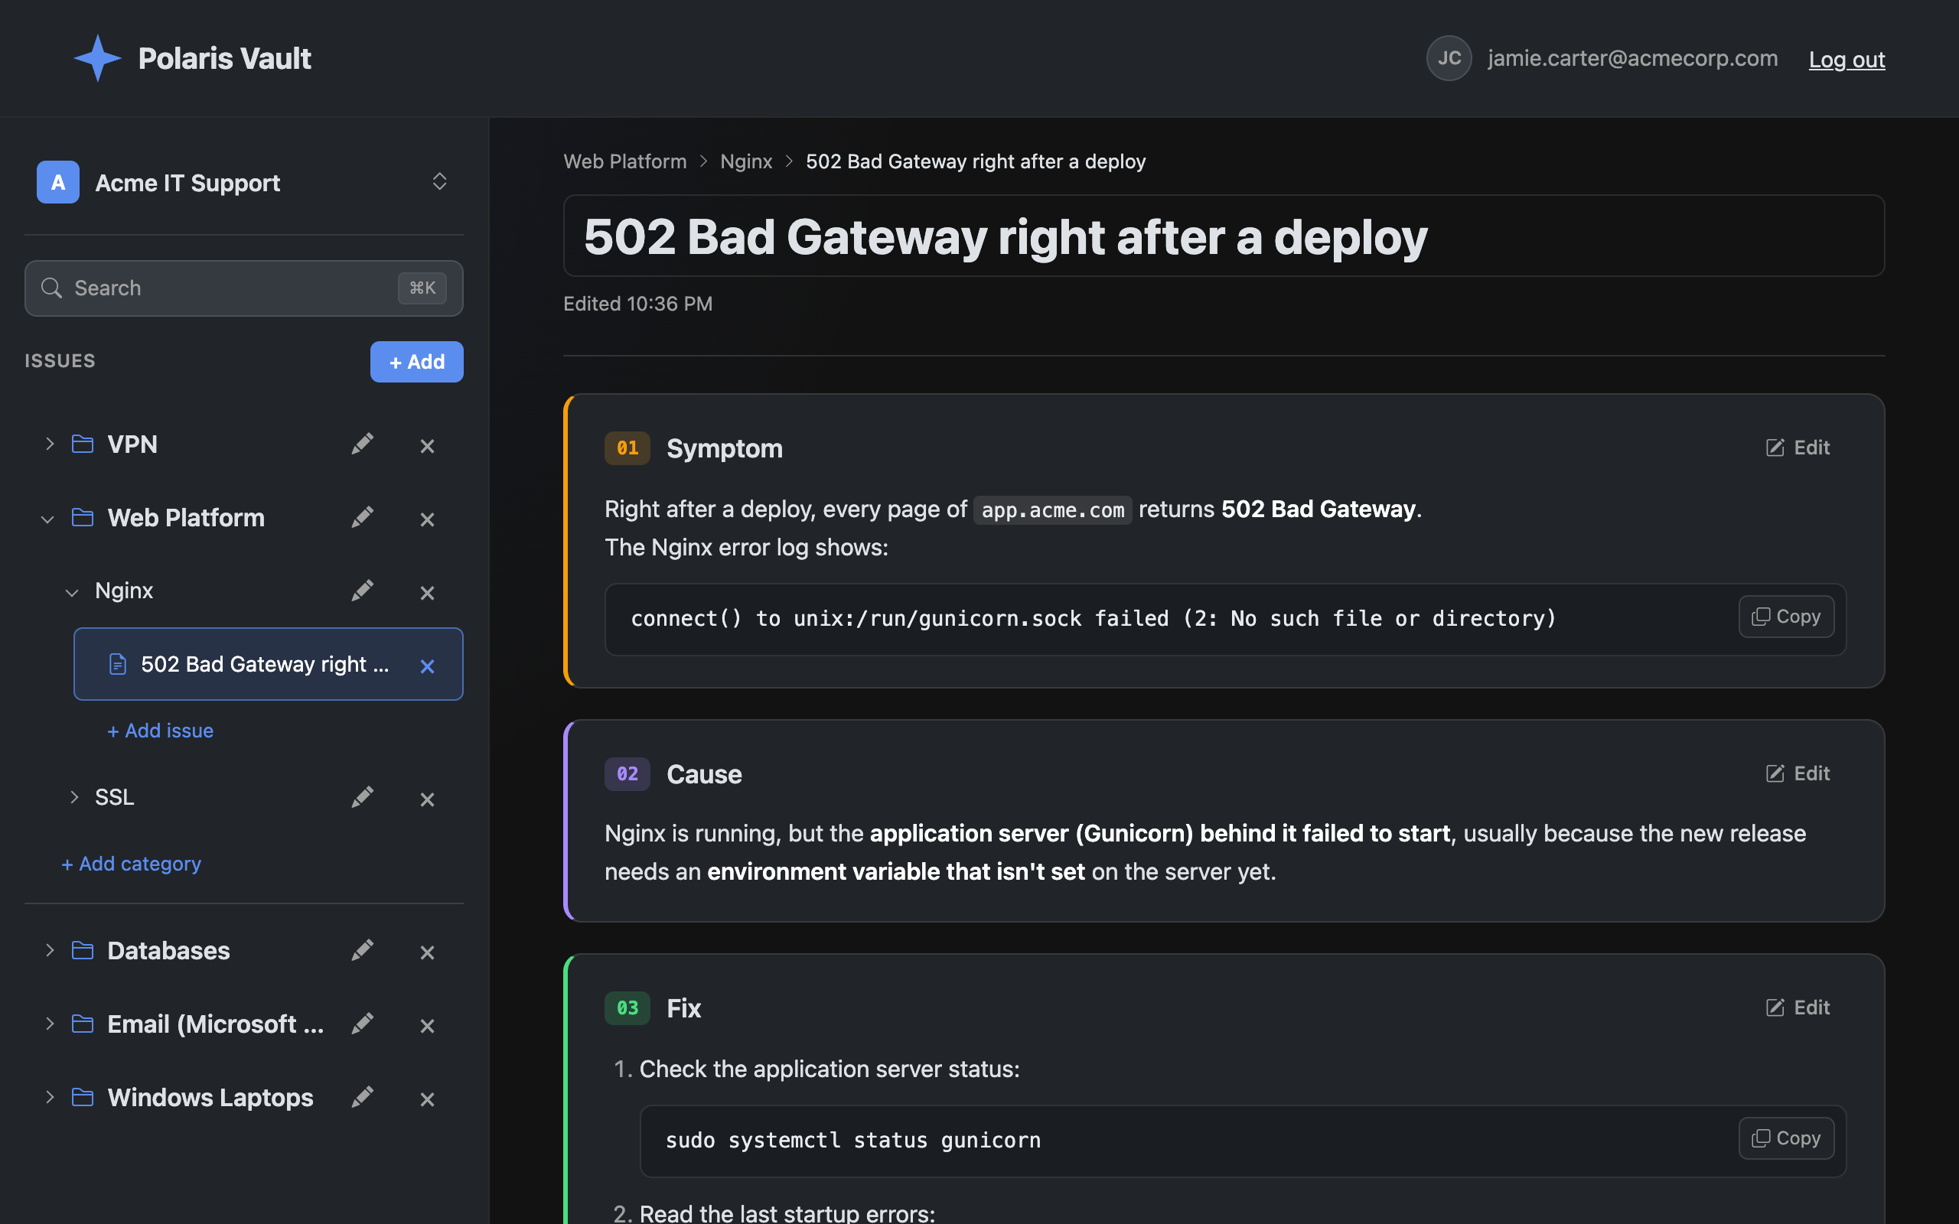The width and height of the screenshot is (1959, 1224).
Task: Expand the SSL subcategory chevron
Action: (x=73, y=797)
